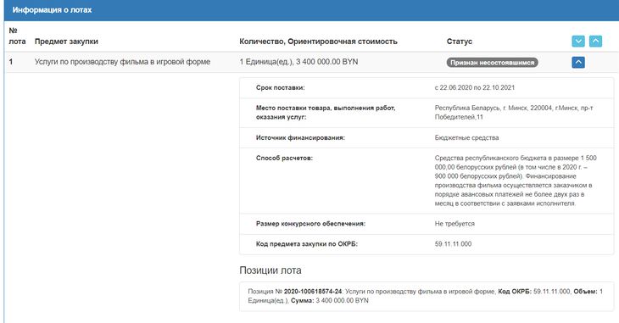The height and width of the screenshot is (323, 619).
Task: Expand all lots with down chevron button
Action: pos(578,41)
